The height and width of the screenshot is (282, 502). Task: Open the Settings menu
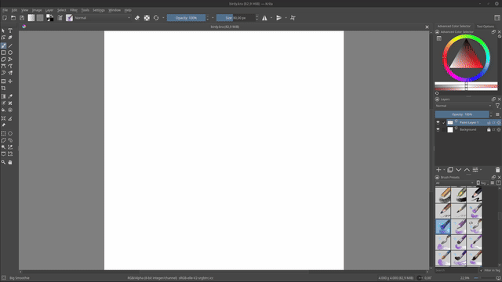[x=99, y=10]
